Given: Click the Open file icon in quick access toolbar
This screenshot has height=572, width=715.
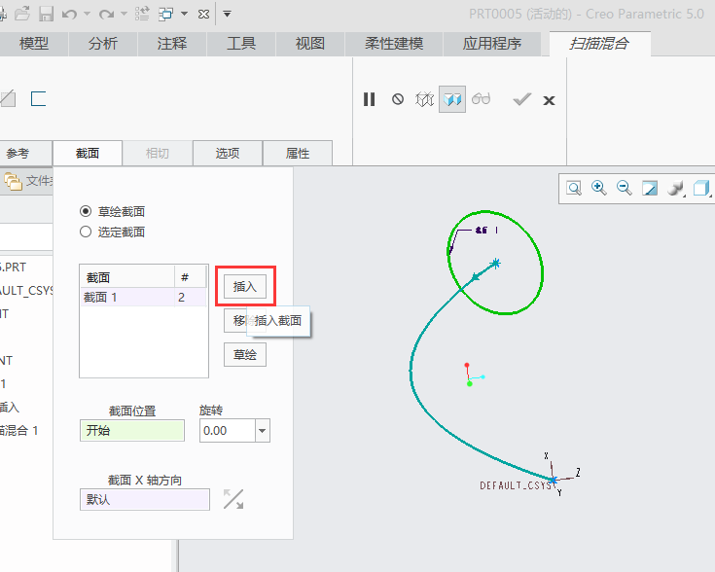Looking at the screenshot, I should point(21,15).
